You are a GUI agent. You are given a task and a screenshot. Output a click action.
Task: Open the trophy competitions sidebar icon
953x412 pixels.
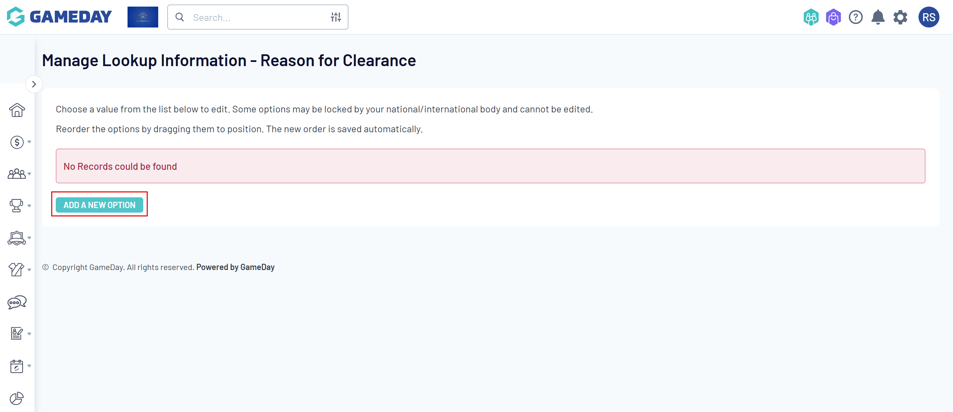click(x=17, y=206)
